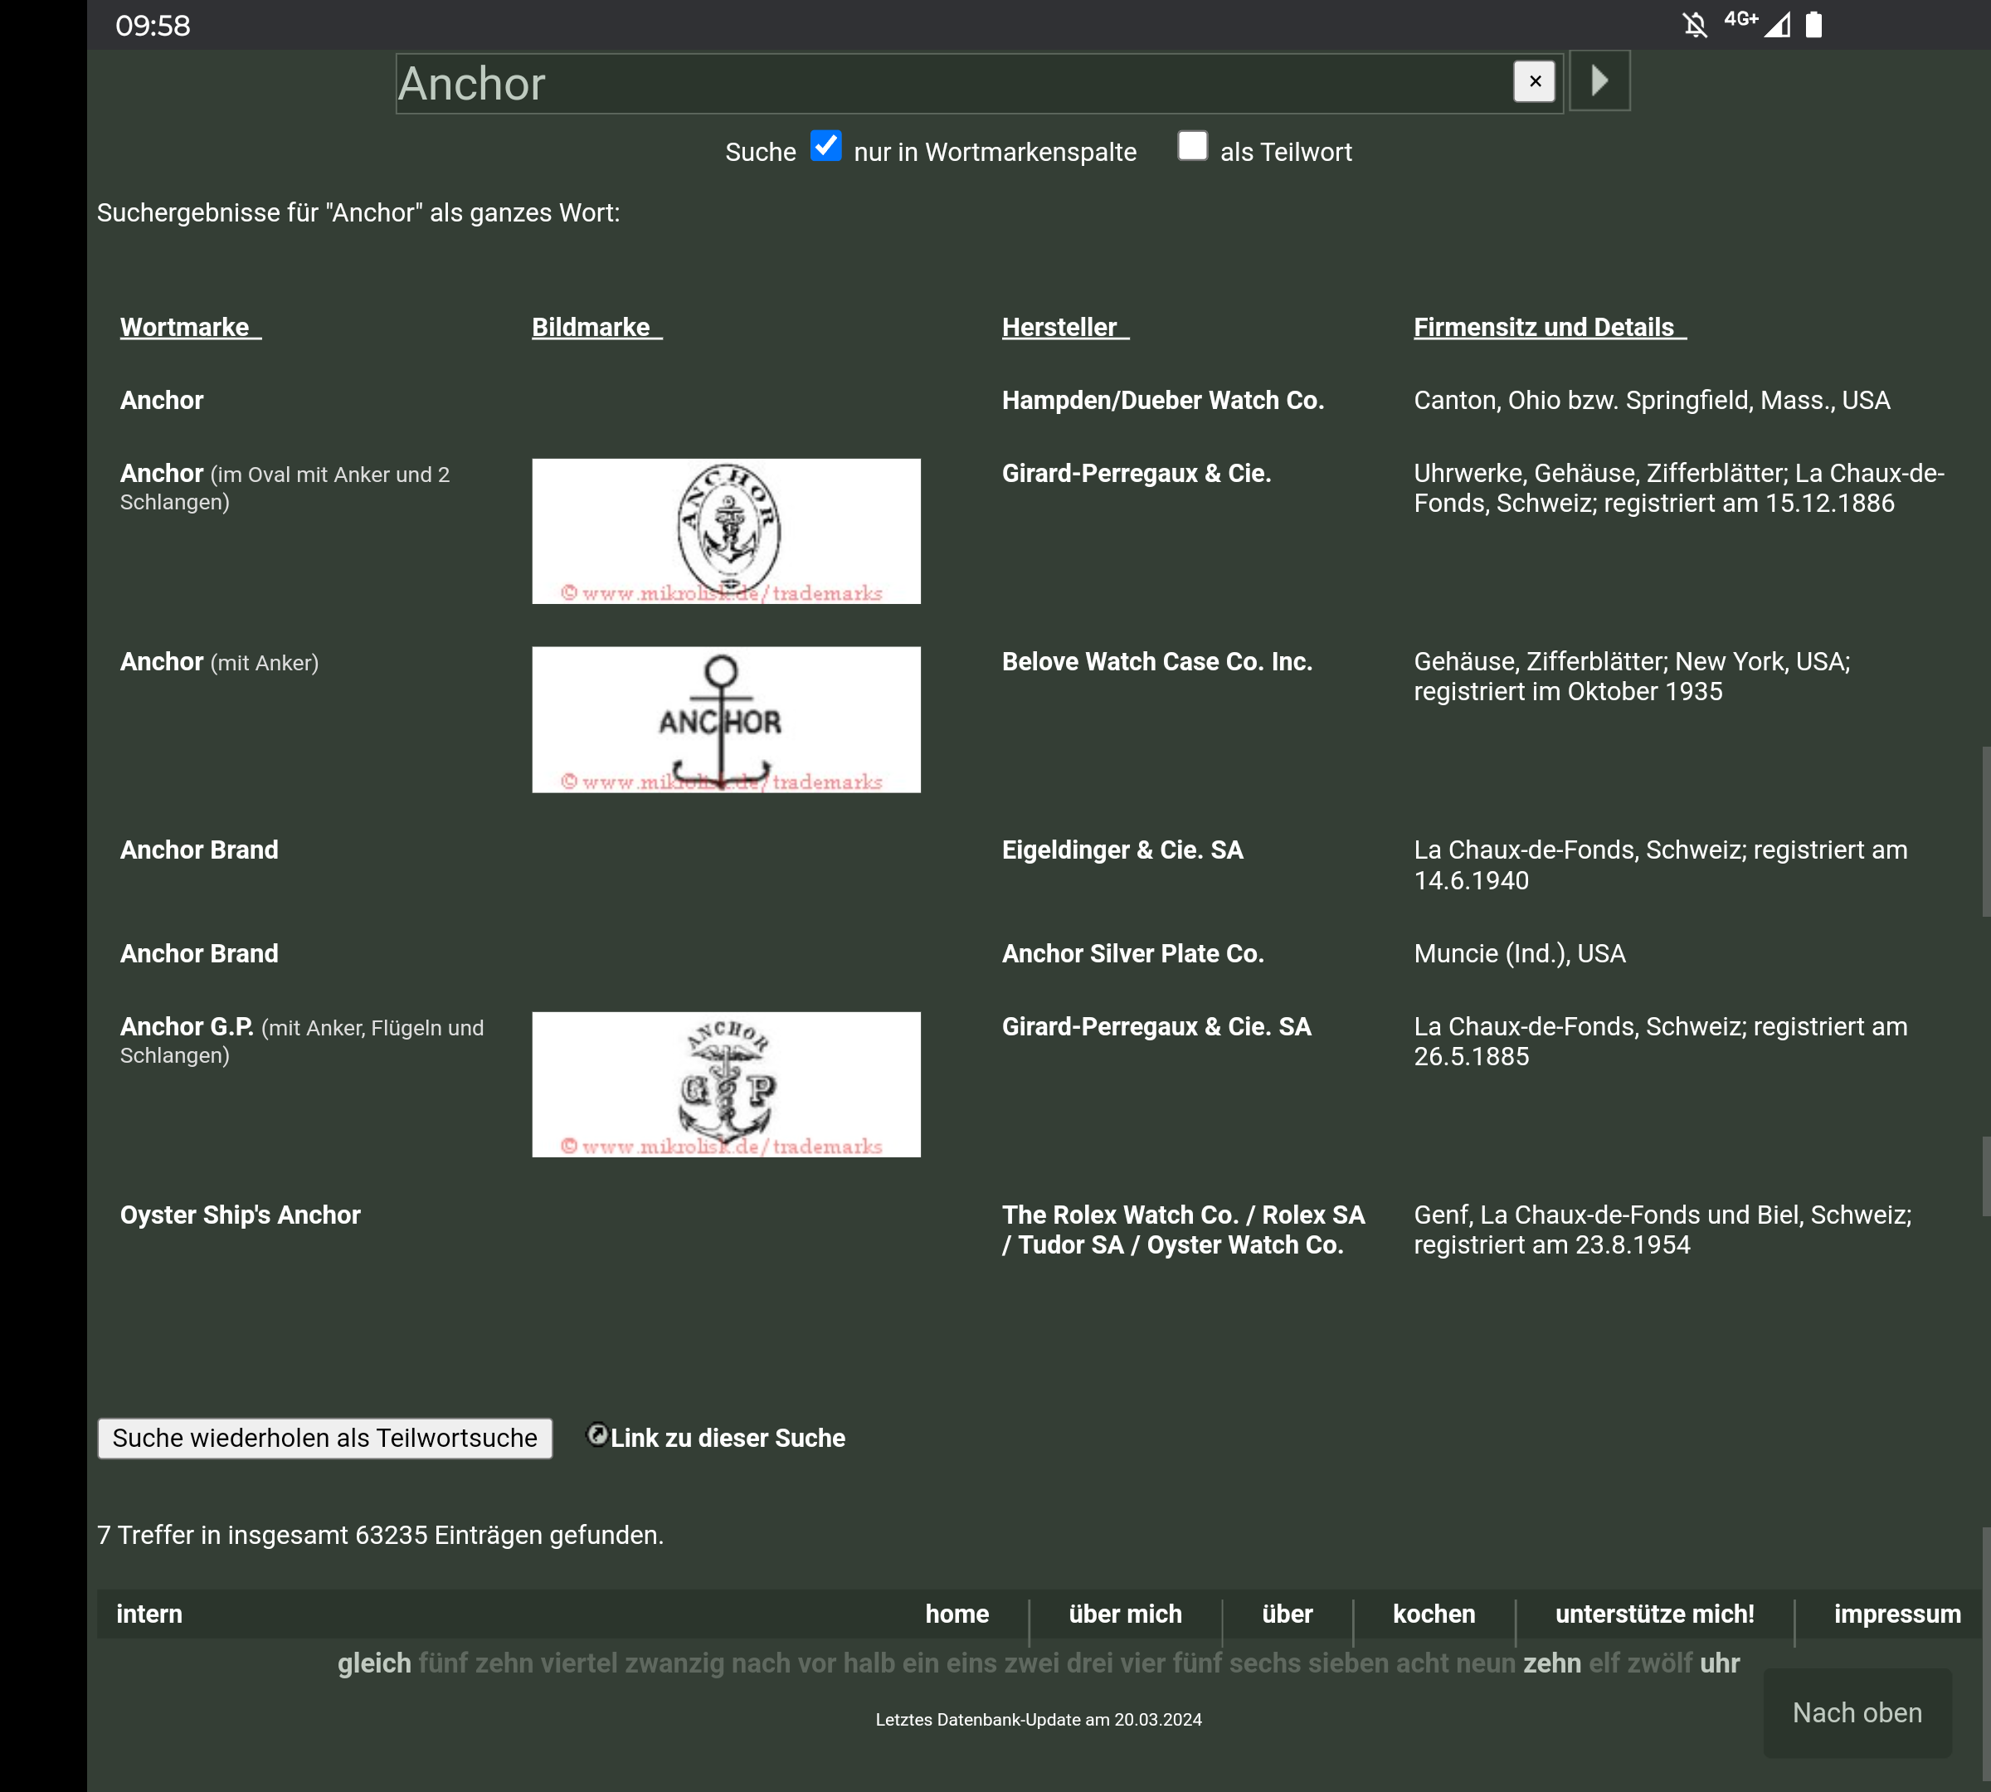Click Anchor G.P. wordmark entry
Screen dimensions: 1991x1792
(187, 1026)
